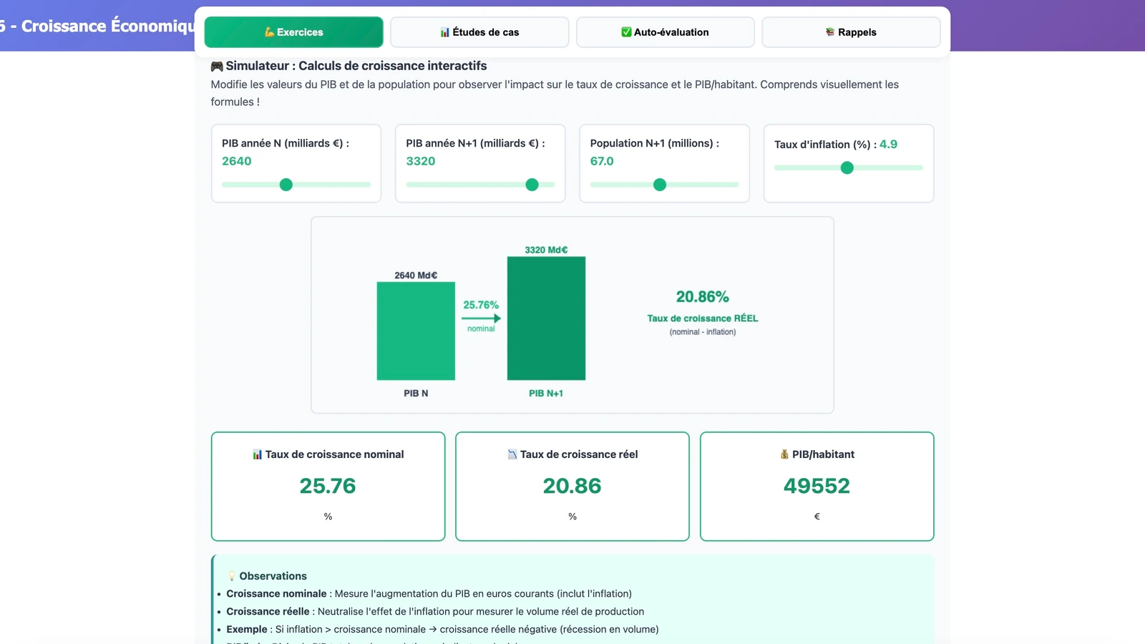
Task: Click the chart icon on Taux de croissance nominal card
Action: pyautogui.click(x=257, y=454)
